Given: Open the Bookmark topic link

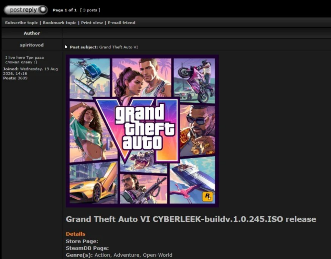Looking at the screenshot, I should [x=59, y=23].
